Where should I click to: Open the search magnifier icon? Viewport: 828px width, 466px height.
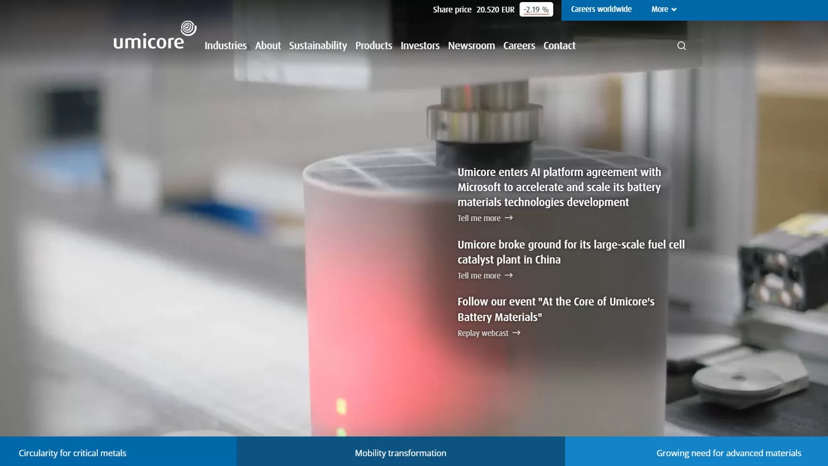point(682,46)
